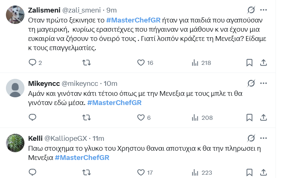Bookmark Kelli's tweet

(x=250, y=172)
